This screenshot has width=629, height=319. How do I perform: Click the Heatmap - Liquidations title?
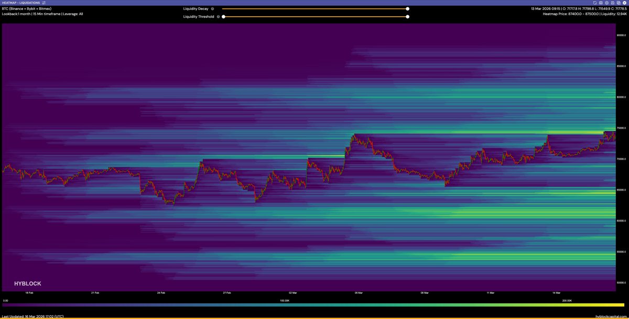point(21,3)
